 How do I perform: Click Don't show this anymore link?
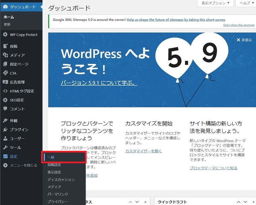pos(239,25)
